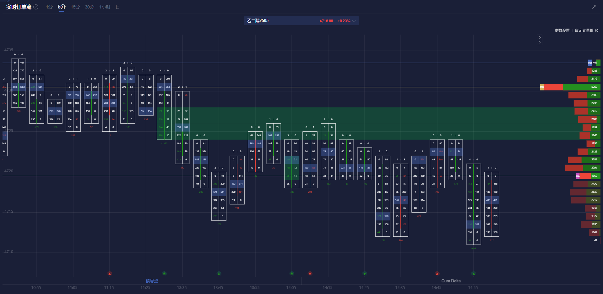Open 参数设置 parameter settings
Image resolution: width=603 pixels, height=294 pixels.
[x=562, y=31]
